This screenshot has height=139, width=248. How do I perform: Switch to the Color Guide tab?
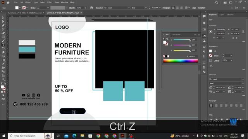(176, 34)
